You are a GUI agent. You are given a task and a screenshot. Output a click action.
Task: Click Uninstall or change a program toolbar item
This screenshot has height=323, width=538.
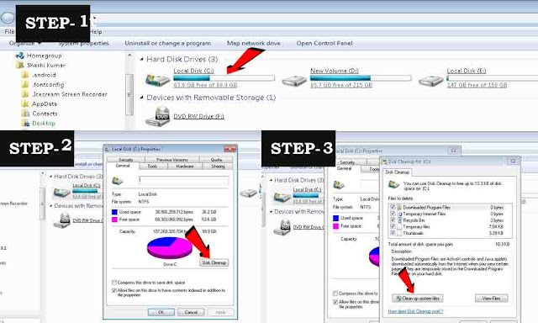[168, 43]
